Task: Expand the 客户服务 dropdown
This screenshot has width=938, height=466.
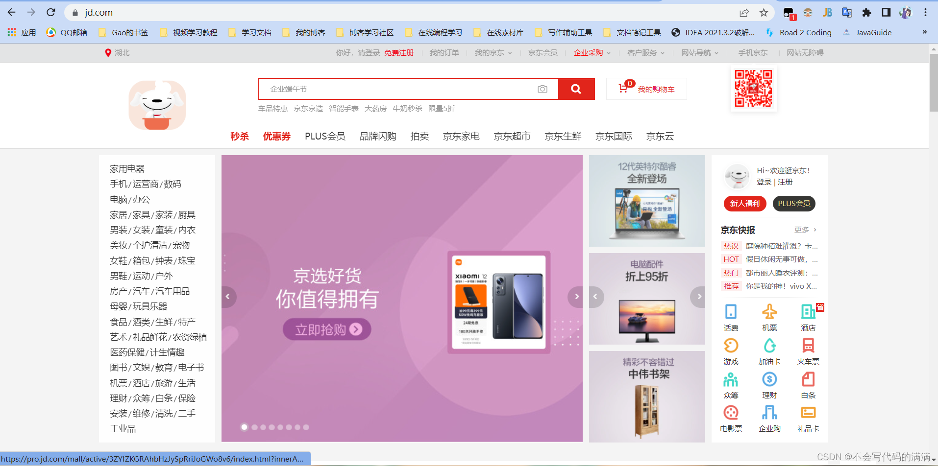Action: 646,53
